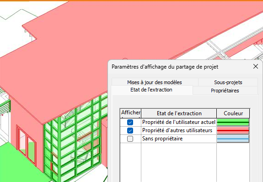Uncheck Propriété d'autres utilisateurs display checkbox

[x=130, y=130]
